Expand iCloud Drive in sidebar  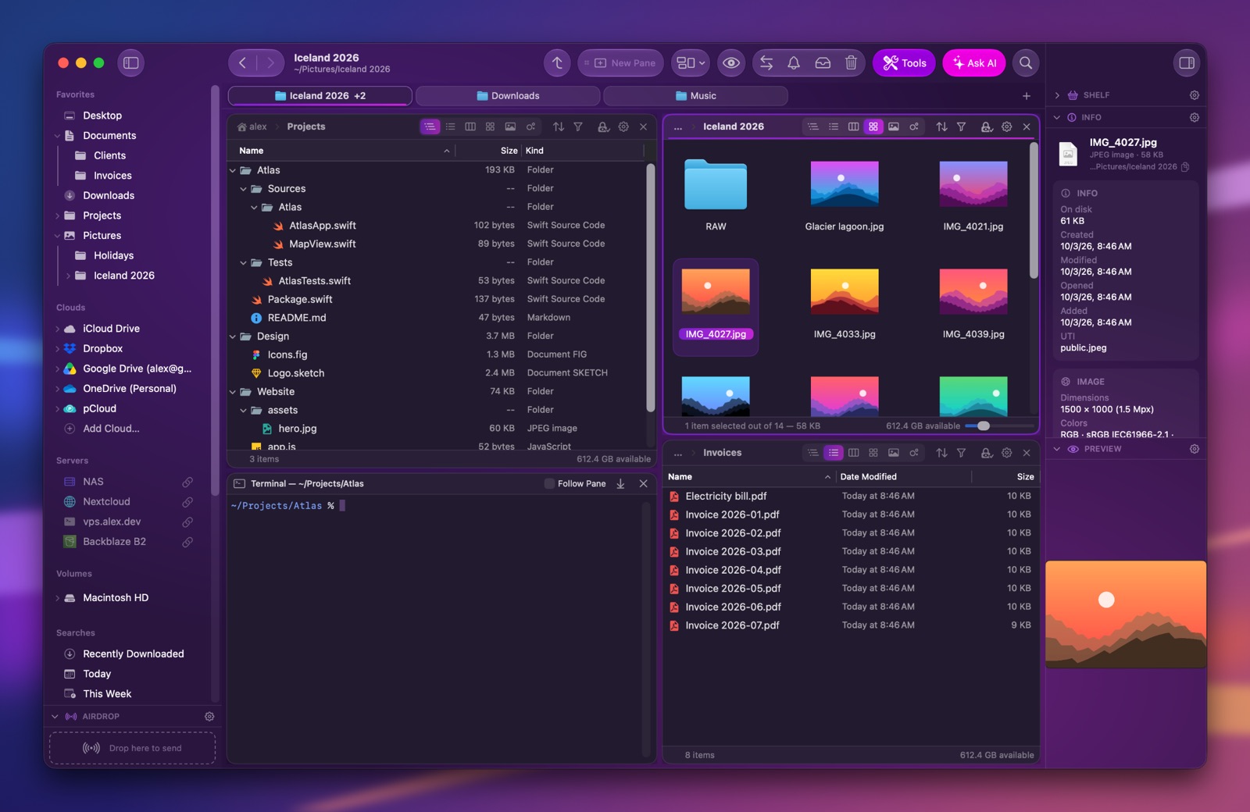[x=57, y=329]
